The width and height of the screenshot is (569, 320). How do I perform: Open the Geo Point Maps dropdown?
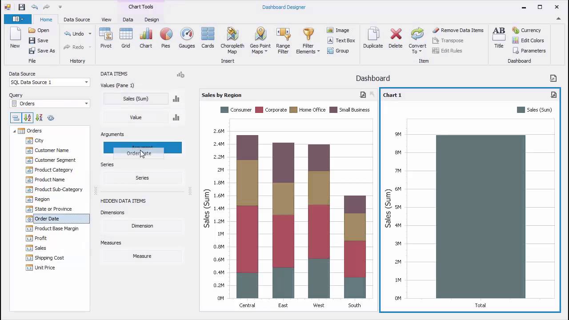click(x=260, y=41)
